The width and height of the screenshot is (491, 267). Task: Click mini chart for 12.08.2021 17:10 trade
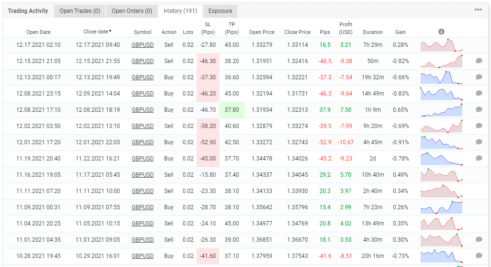pyautogui.click(x=441, y=110)
